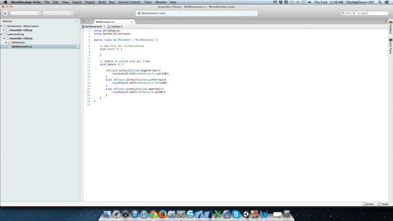Open Safari from the dock

click(x=144, y=214)
